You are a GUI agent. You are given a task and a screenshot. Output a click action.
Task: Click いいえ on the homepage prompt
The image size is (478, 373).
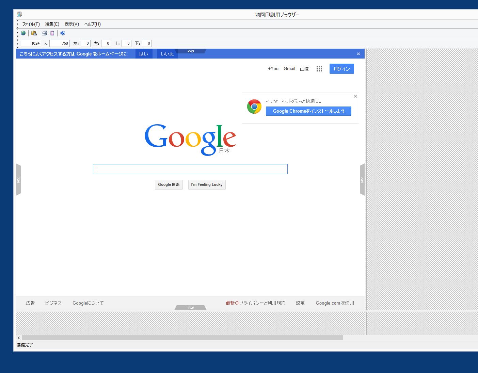point(167,54)
